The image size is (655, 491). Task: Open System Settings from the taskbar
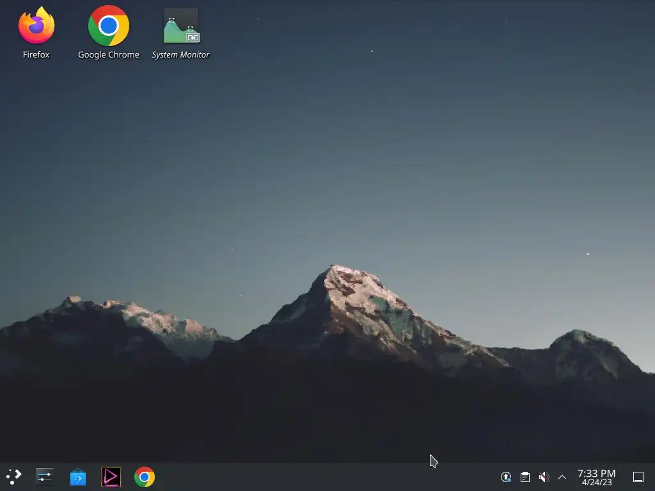coord(44,476)
